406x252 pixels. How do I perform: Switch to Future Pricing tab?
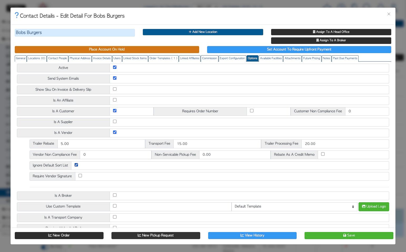pos(311,58)
